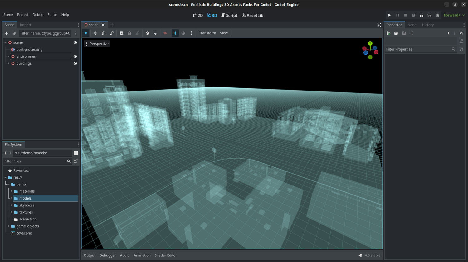The height and width of the screenshot is (262, 468).
Task: Toggle visibility of the root scene node
Action: [75, 42]
